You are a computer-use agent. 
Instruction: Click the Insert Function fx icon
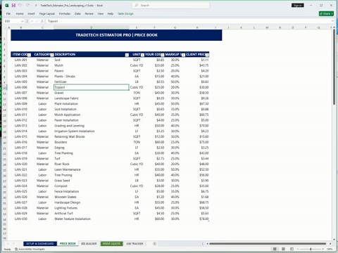(x=42, y=21)
